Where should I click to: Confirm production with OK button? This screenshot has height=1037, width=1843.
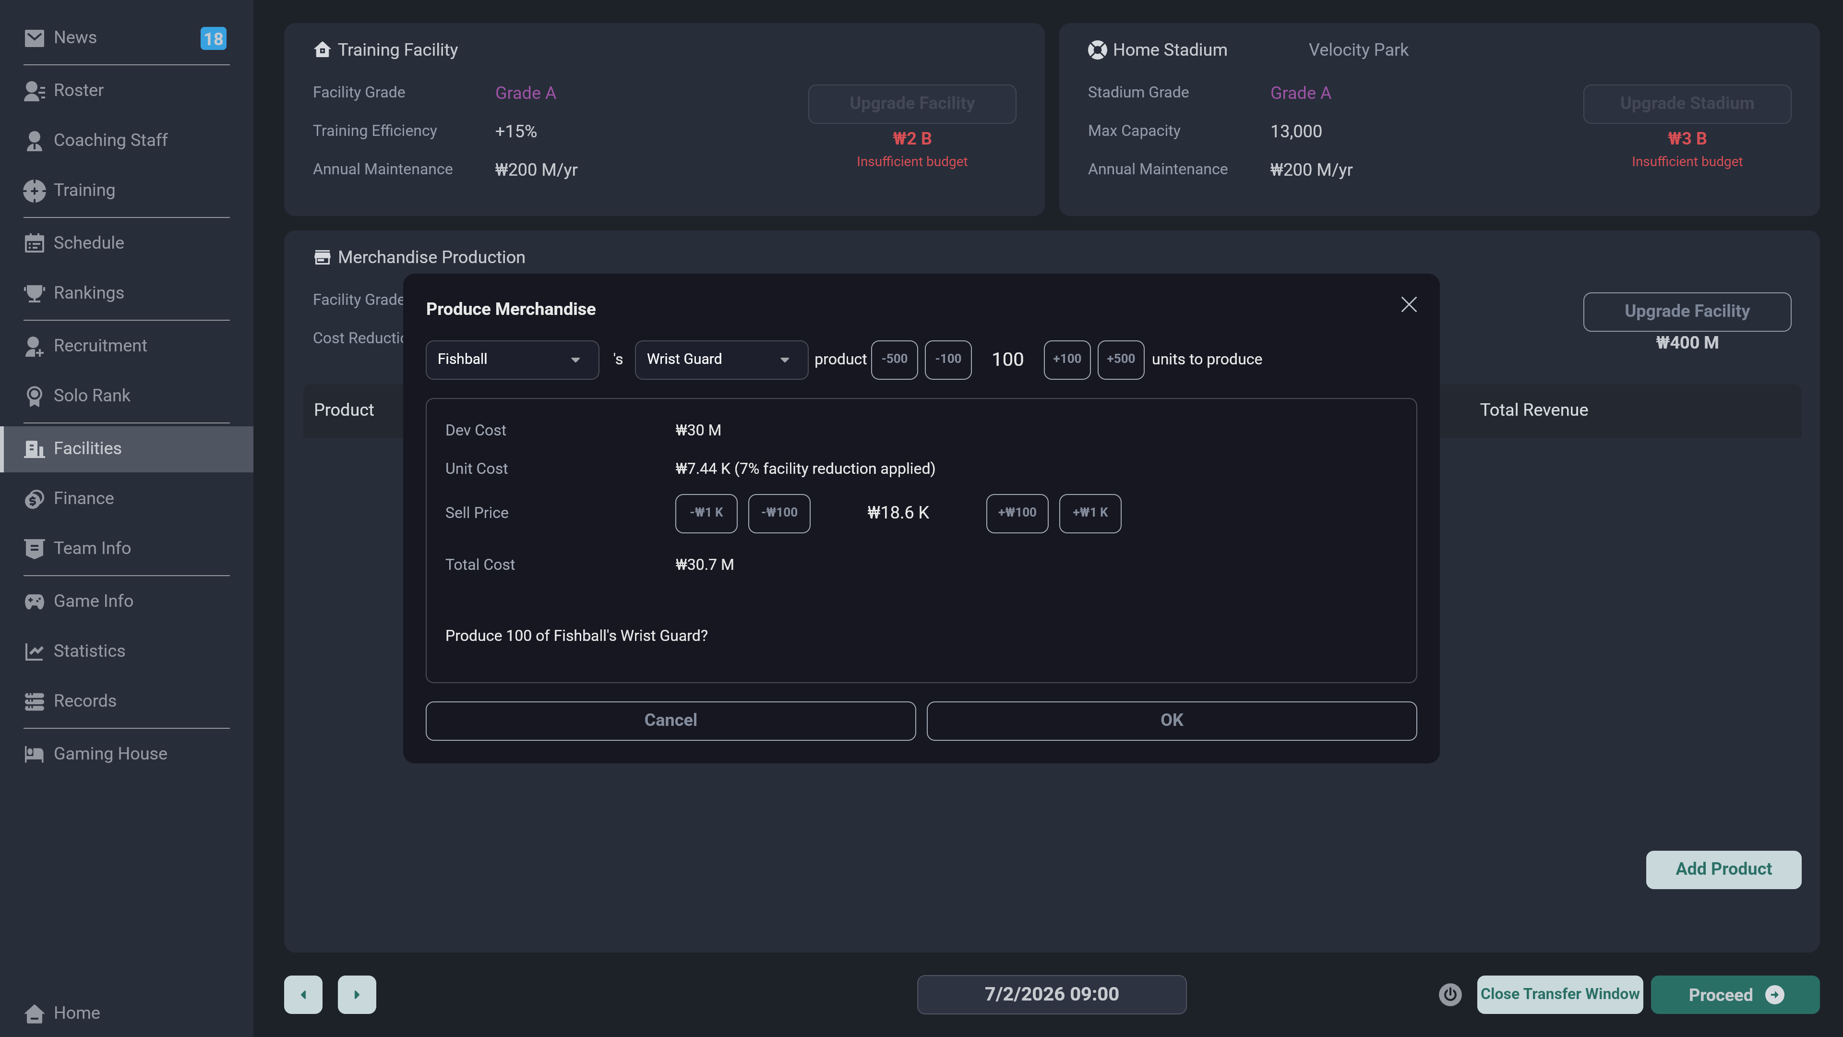pos(1171,720)
